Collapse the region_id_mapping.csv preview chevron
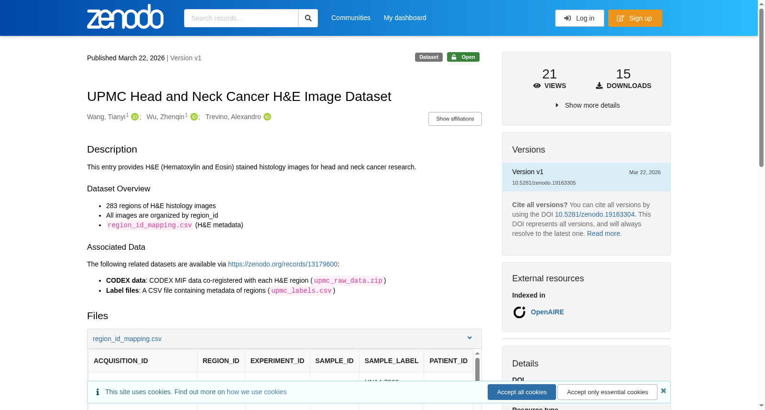Viewport: 765px width, 410px height. point(470,338)
